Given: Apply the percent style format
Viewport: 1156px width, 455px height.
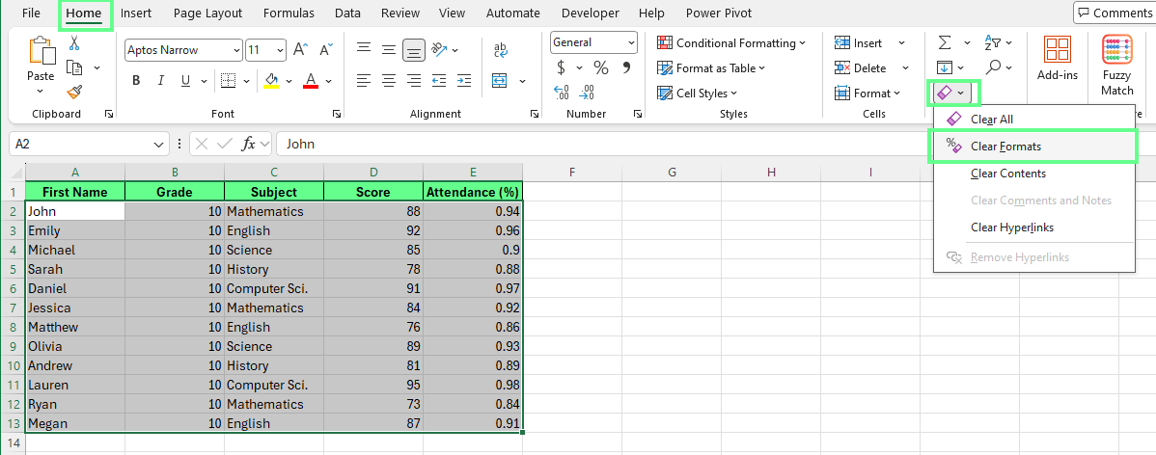Looking at the screenshot, I should pos(601,67).
